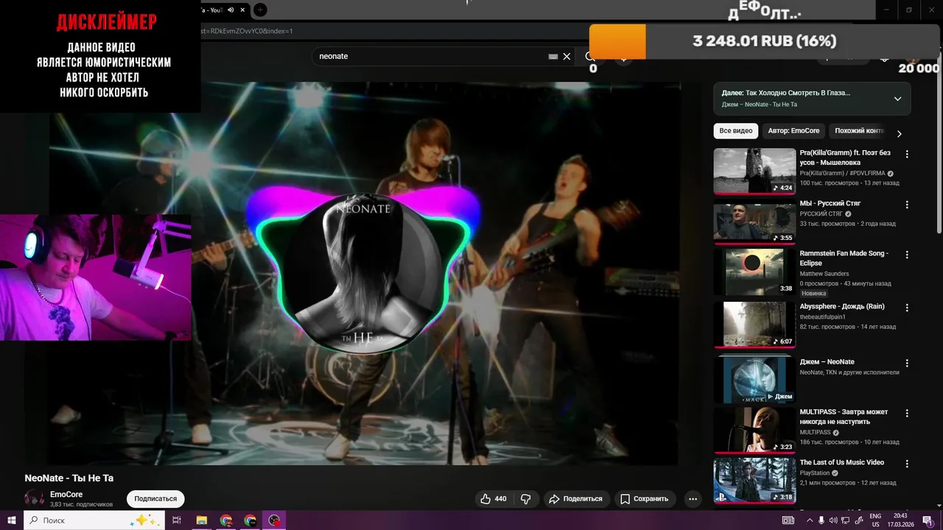Viewport: 943px width, 530px height.
Task: Click the video player to pause playback
Action: tap(365, 273)
